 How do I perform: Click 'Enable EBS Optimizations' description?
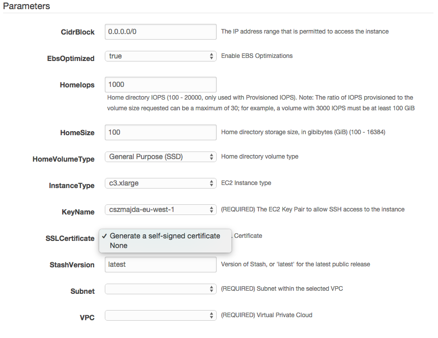(257, 56)
